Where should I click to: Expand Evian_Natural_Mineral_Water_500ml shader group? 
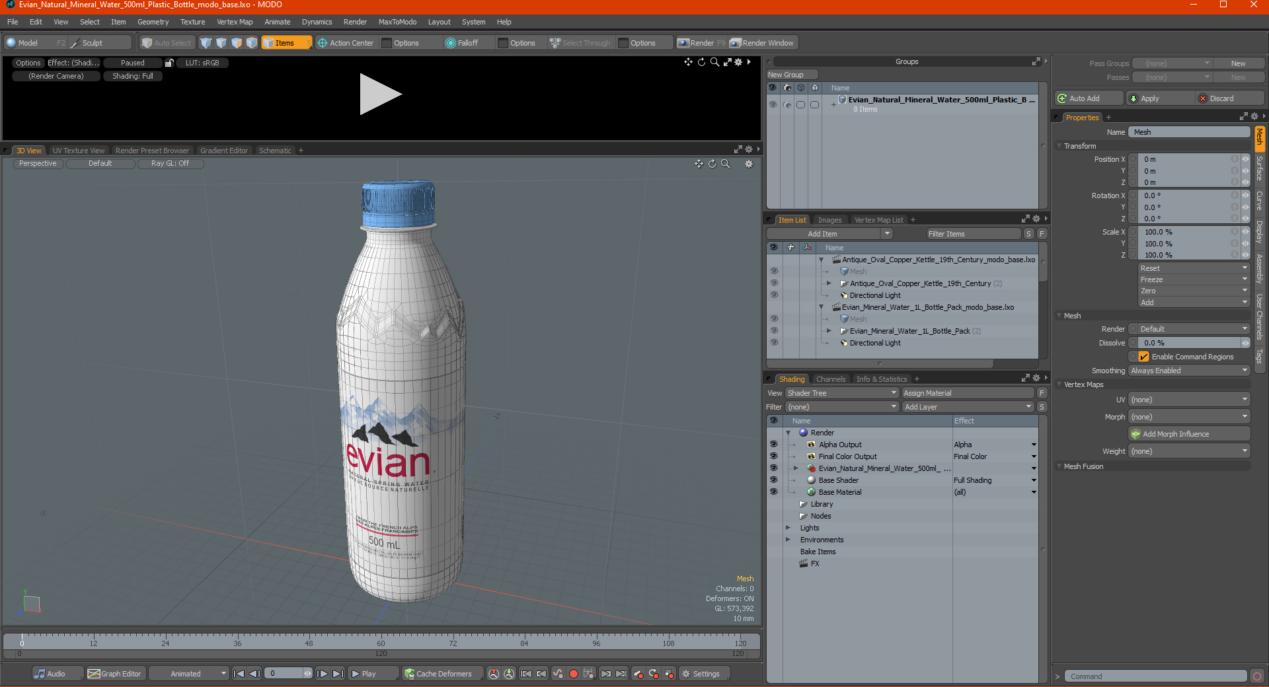pyautogui.click(x=796, y=468)
